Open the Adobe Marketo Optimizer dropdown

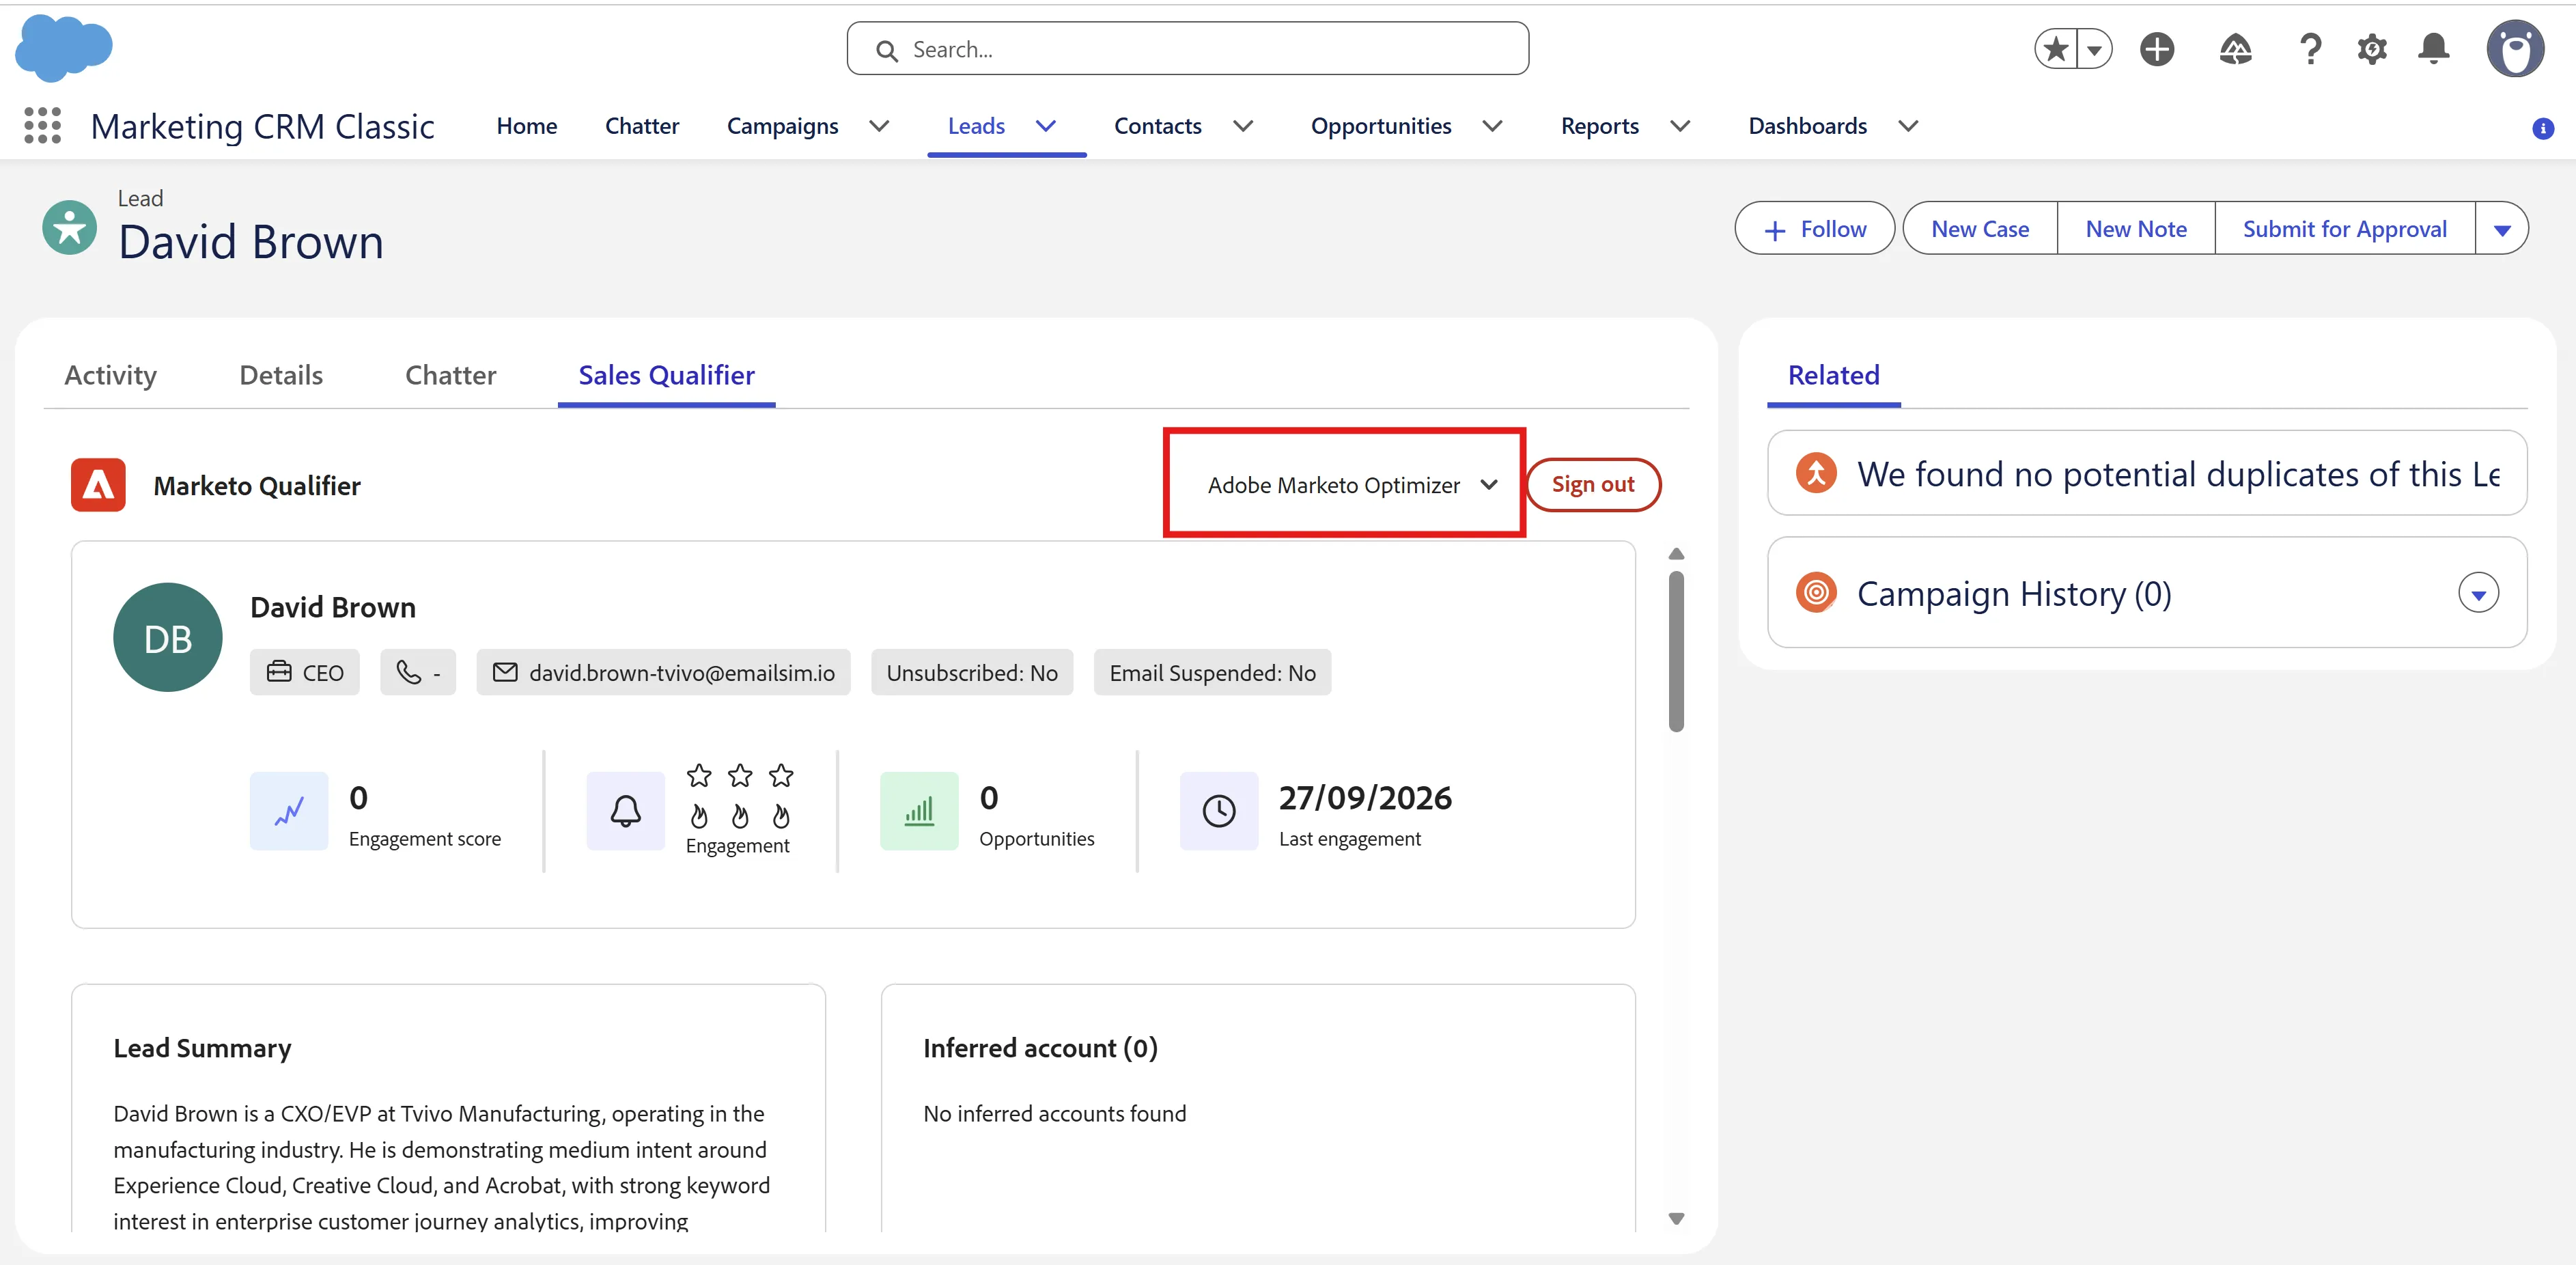(x=1353, y=485)
